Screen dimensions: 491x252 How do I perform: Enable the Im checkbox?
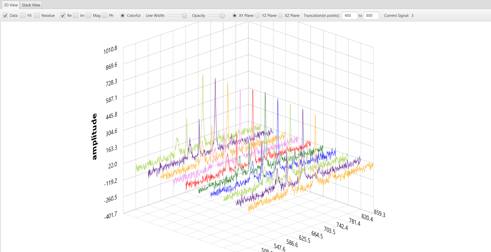click(76, 16)
